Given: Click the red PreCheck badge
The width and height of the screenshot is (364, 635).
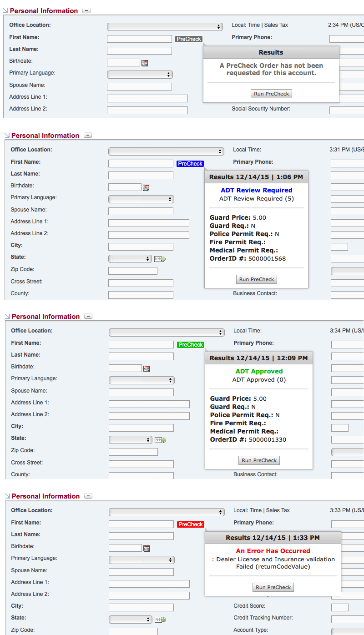Looking at the screenshot, I should click(x=191, y=524).
